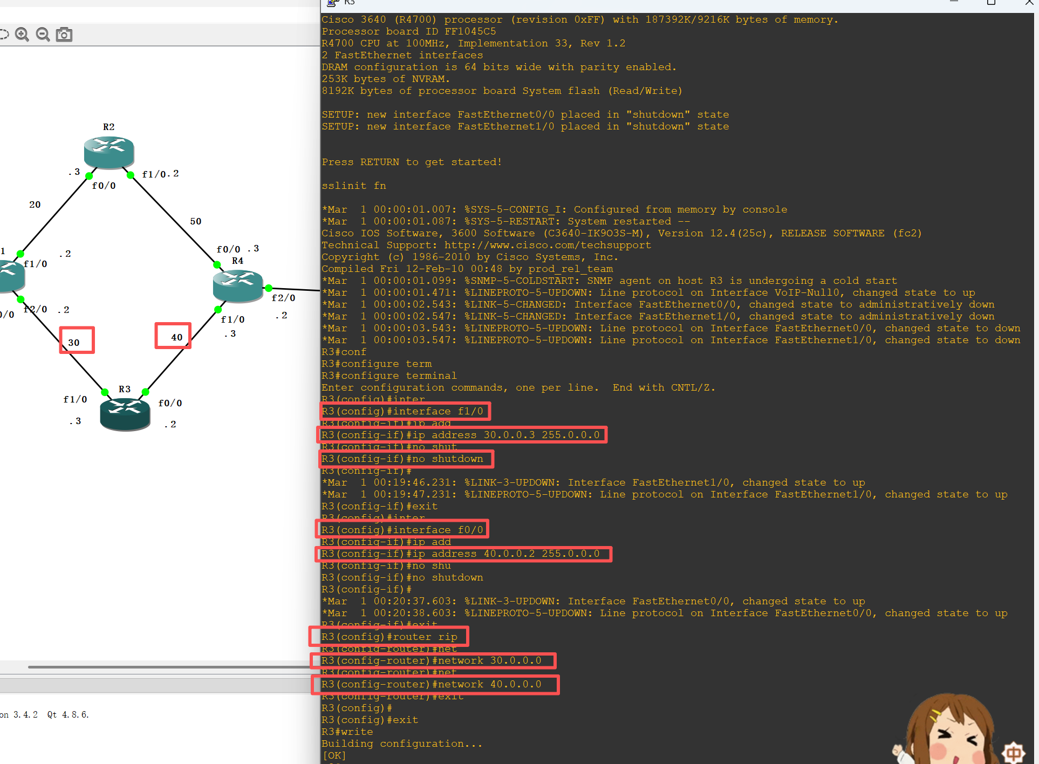The image size is (1039, 764).
Task: Select the draw ellipse tool
Action: point(3,35)
